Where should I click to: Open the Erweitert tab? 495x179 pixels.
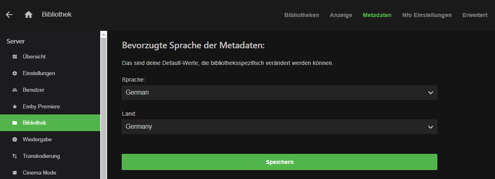click(x=475, y=15)
